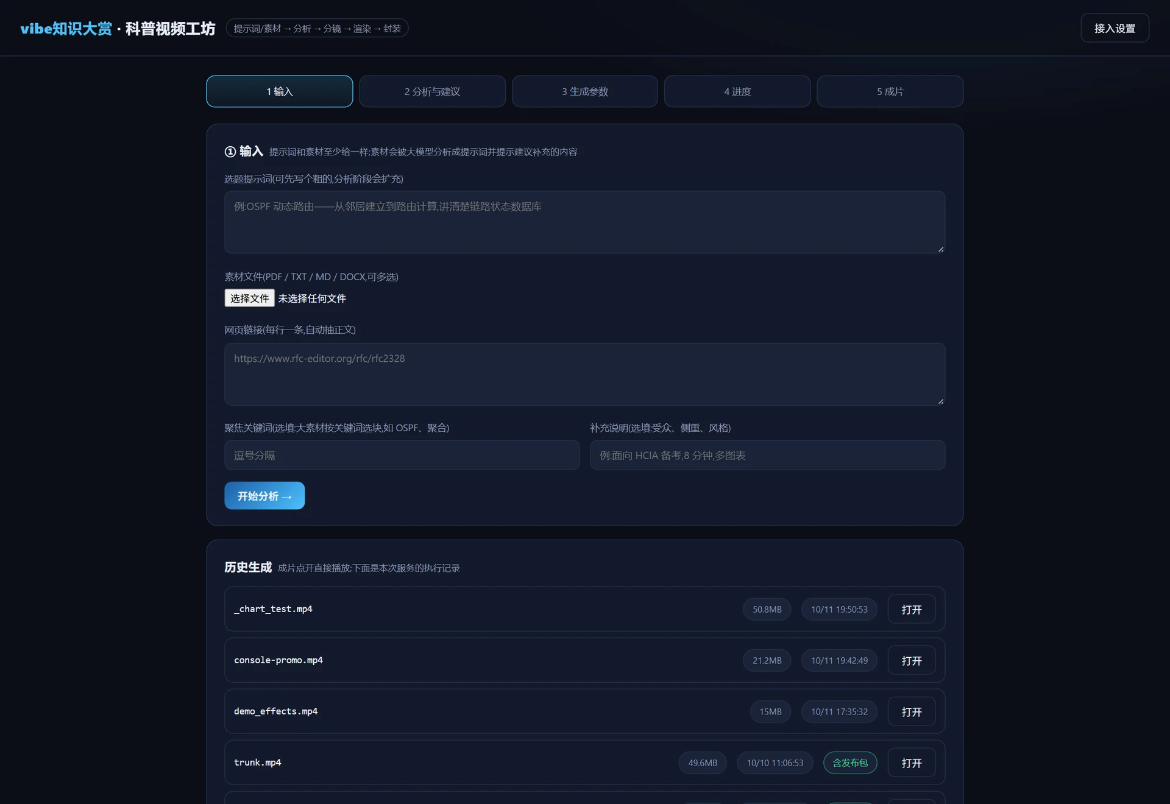The height and width of the screenshot is (804, 1170).
Task: Focus the 聚焦关键词 input field
Action: pos(402,455)
